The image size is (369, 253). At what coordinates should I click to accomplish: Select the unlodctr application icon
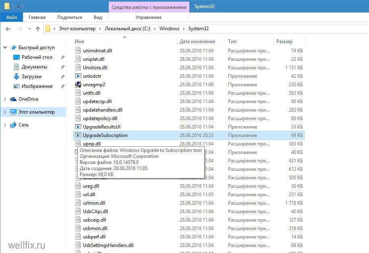78,76
